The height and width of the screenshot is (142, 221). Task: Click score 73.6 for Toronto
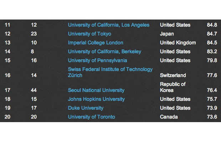(212, 117)
